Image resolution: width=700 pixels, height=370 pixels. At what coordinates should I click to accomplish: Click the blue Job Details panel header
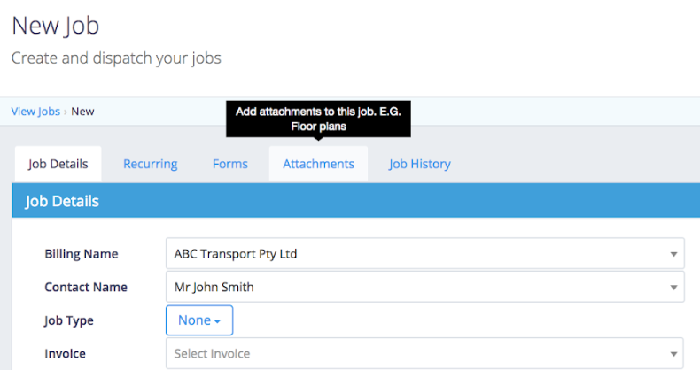point(356,201)
